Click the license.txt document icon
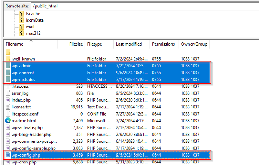The height and width of the screenshot is (166, 259). [x=8, y=107]
